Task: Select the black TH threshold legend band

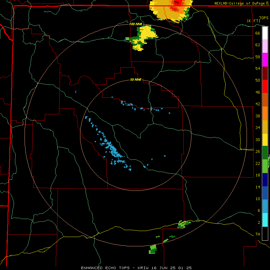Action: coord(265,233)
